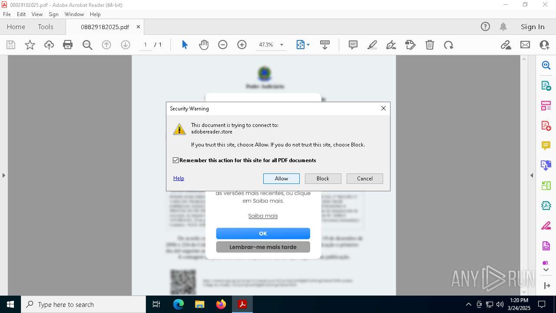Go to next page arrow

coord(126,45)
